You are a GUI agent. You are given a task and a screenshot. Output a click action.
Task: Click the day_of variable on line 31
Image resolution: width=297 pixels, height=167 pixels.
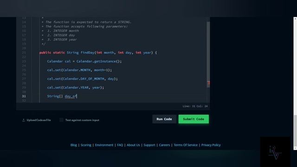click(71, 96)
